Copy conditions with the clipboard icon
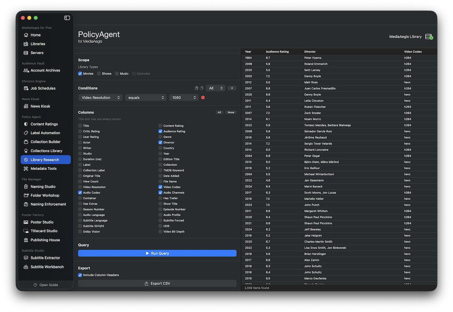Viewport: 453px width, 312px height. click(x=197, y=88)
